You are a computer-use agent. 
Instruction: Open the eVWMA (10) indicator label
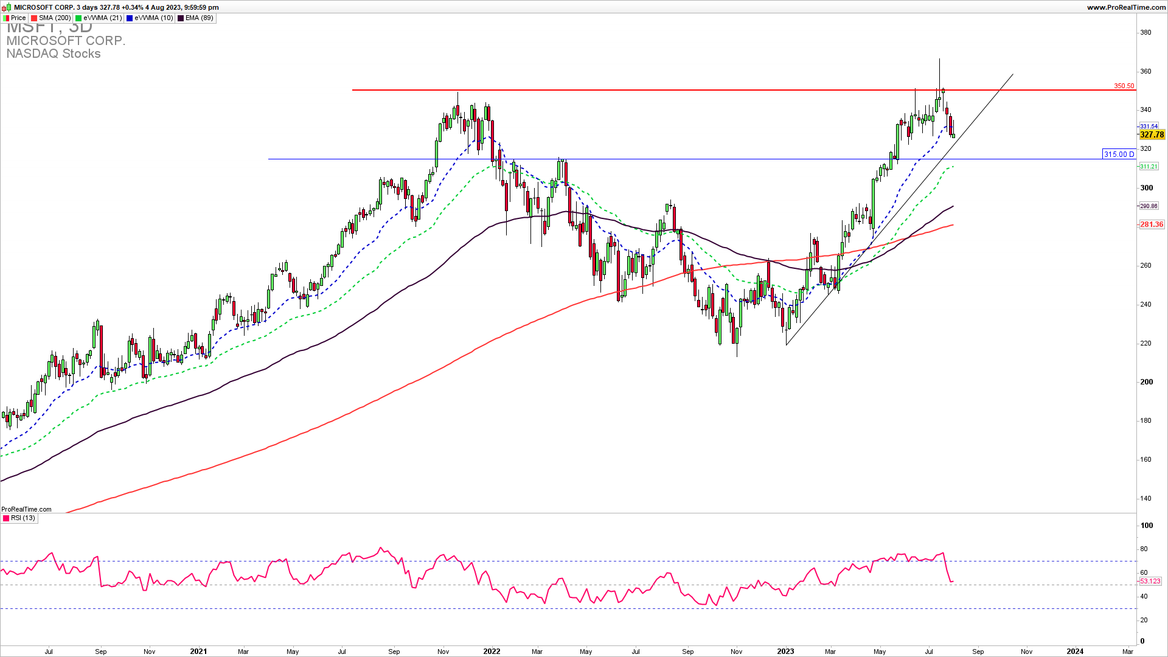150,18
